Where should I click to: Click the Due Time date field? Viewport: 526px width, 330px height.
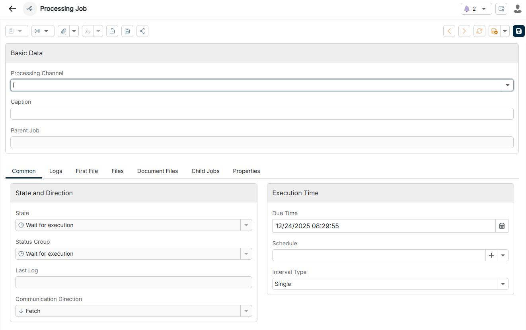(384, 226)
